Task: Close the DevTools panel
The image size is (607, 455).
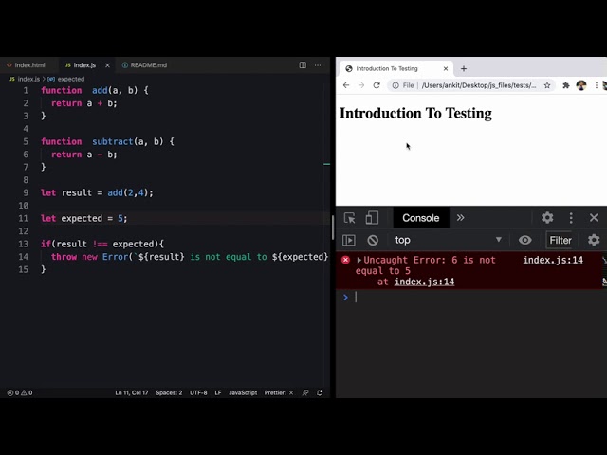Action: (594, 218)
